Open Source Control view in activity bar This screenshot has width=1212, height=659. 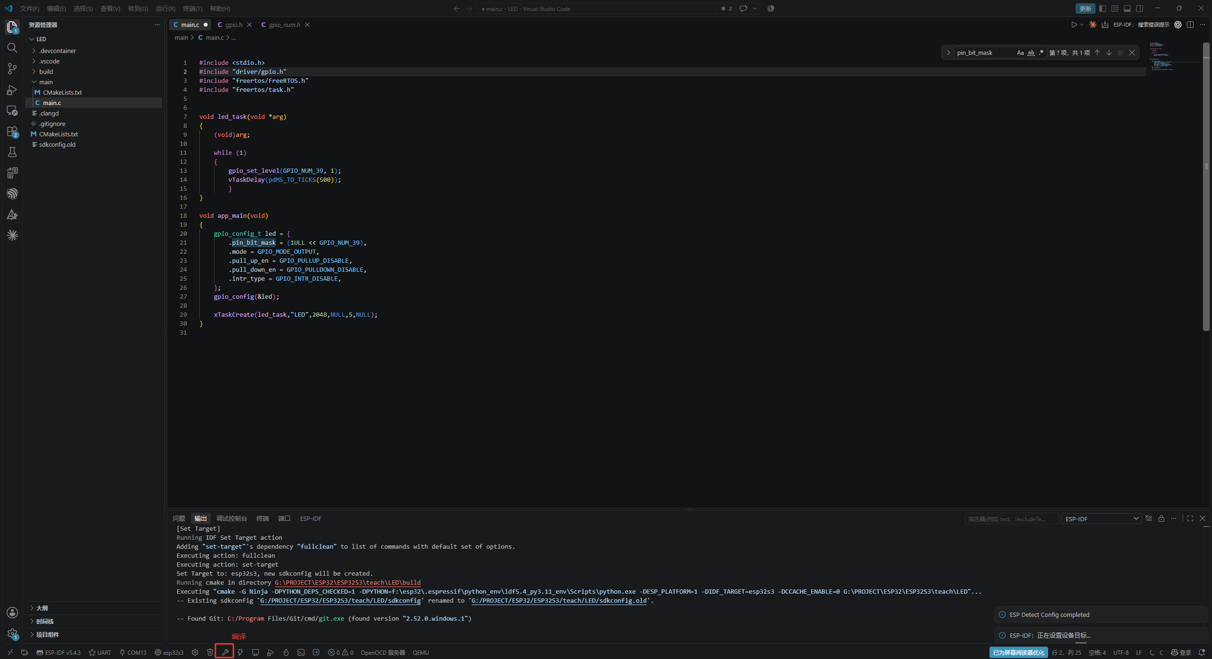12,69
